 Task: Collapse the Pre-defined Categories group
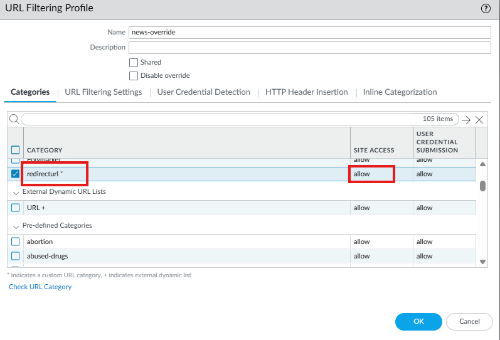coord(16,226)
